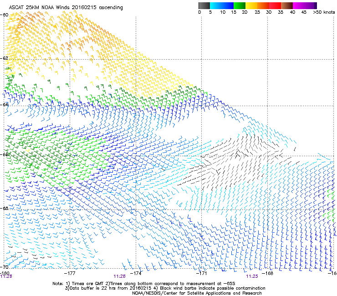This screenshot has height=296, width=337.
Task: Pick the brown 35-40 knots legend segment
Action: point(287,5)
